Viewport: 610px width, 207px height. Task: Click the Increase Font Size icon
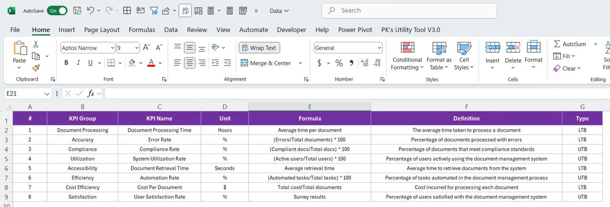[x=147, y=48]
